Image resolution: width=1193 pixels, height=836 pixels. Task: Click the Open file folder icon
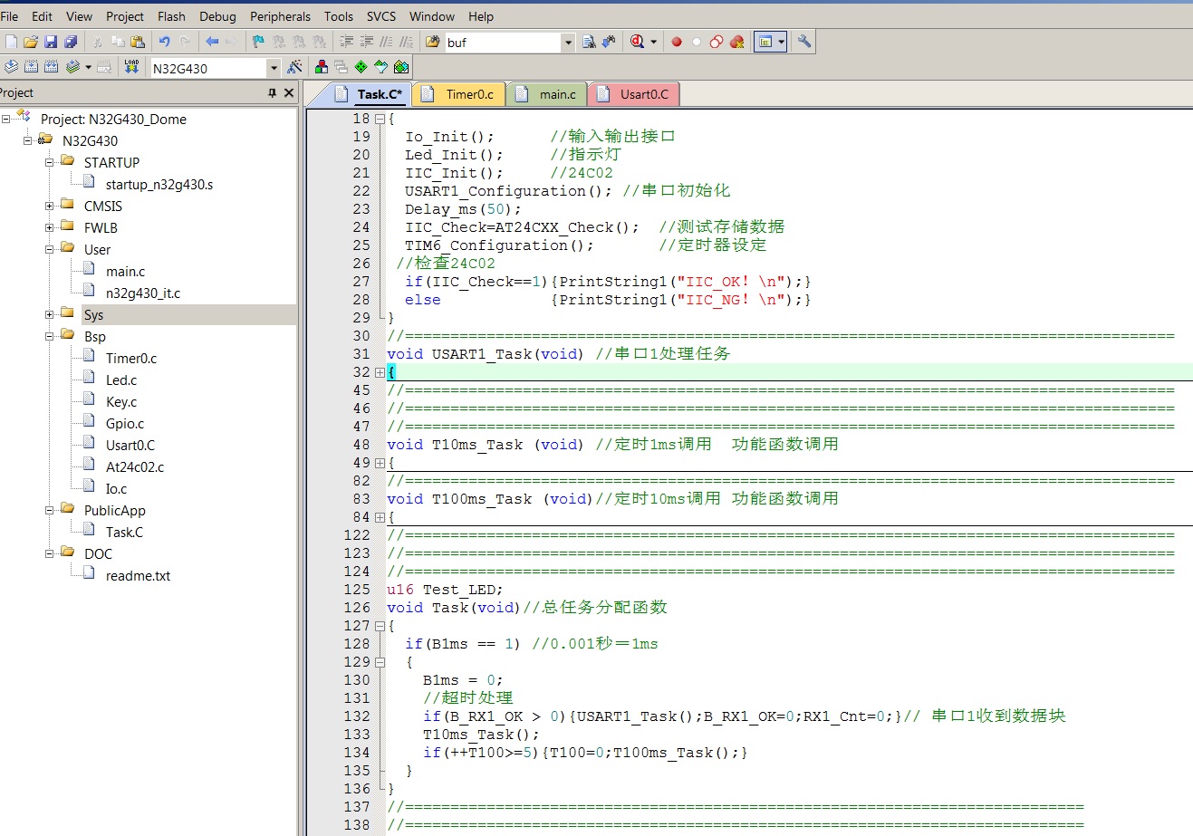click(31, 42)
